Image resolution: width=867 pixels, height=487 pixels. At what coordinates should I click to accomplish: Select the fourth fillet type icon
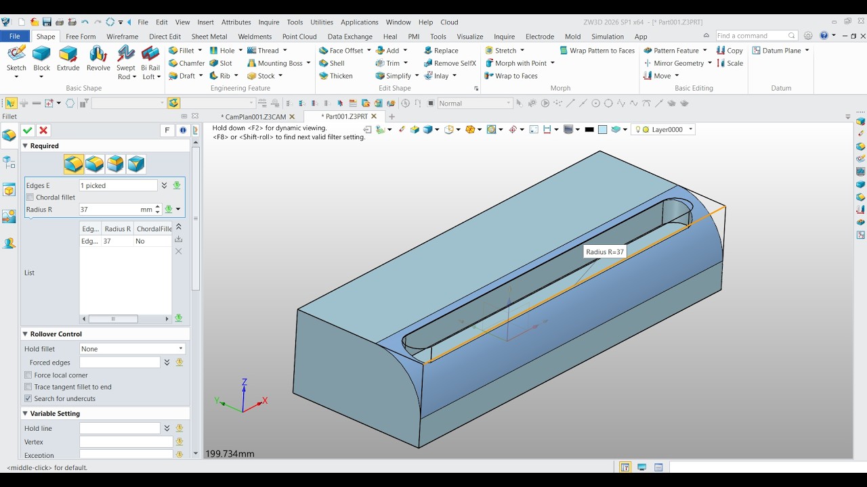click(136, 164)
